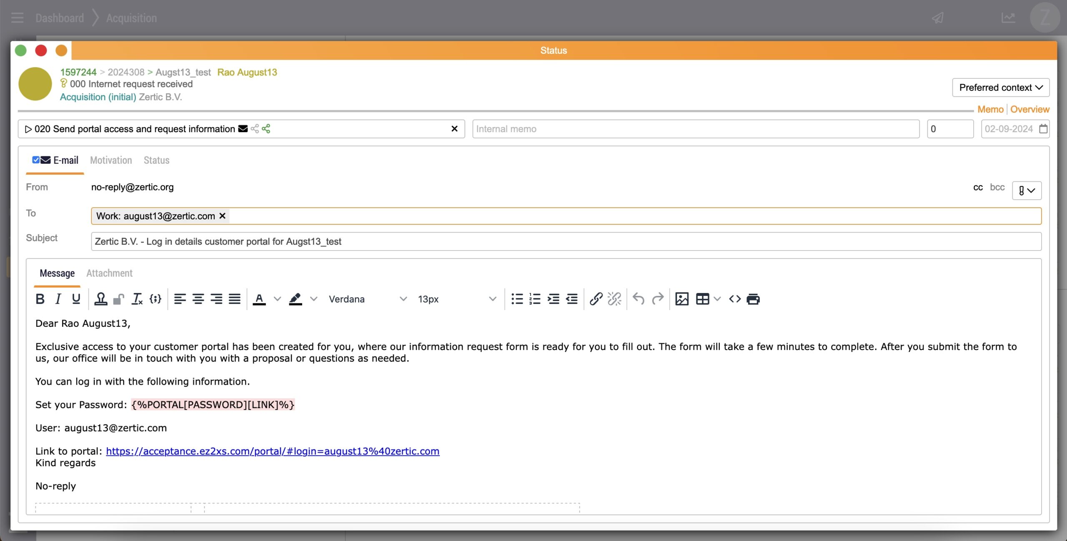The image size is (1067, 541).
Task: Click the print icon in the toolbar
Action: pos(753,299)
